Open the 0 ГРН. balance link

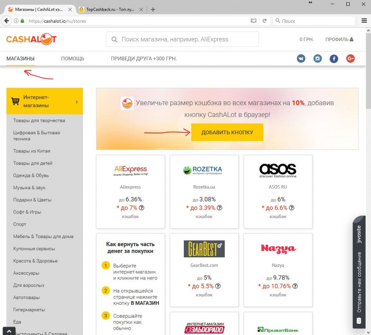coord(307,39)
